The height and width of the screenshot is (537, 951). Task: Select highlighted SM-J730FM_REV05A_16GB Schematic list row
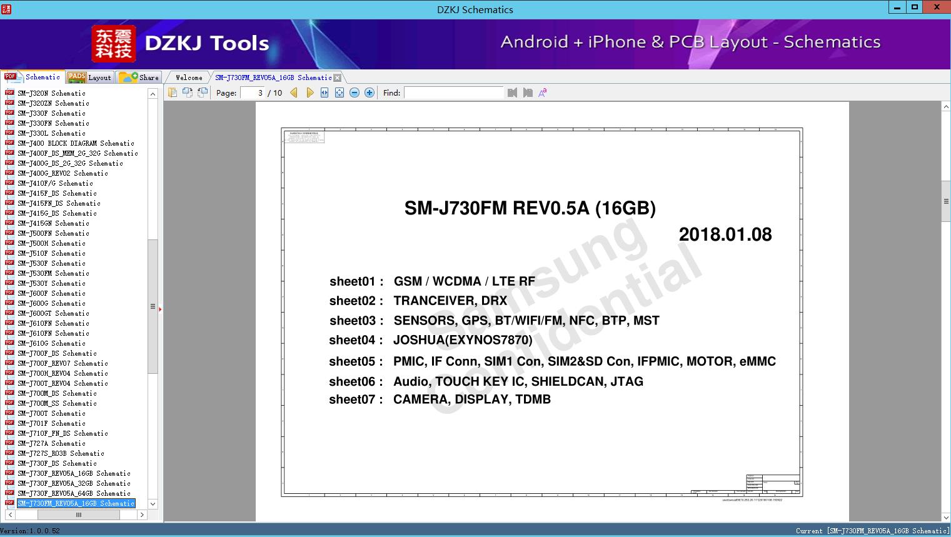pos(76,503)
